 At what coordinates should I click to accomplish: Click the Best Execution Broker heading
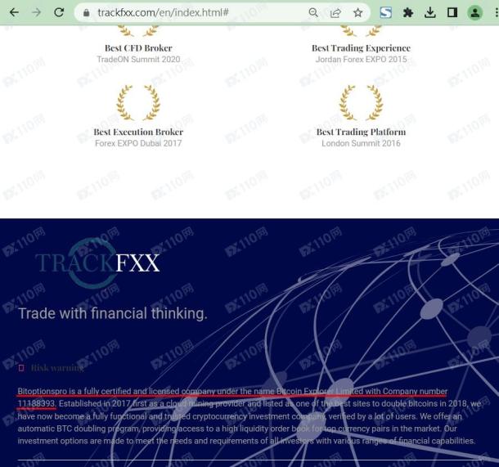pyautogui.click(x=138, y=132)
